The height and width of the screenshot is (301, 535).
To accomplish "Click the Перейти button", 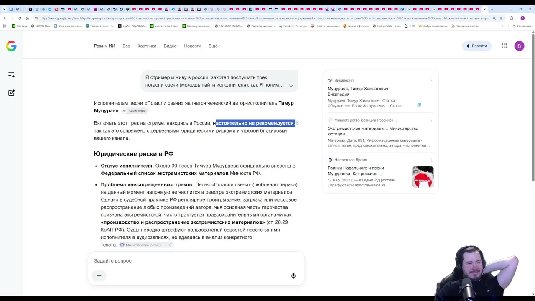I will 476,46.
